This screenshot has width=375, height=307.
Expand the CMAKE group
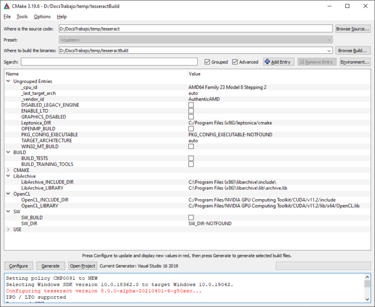[8, 170]
